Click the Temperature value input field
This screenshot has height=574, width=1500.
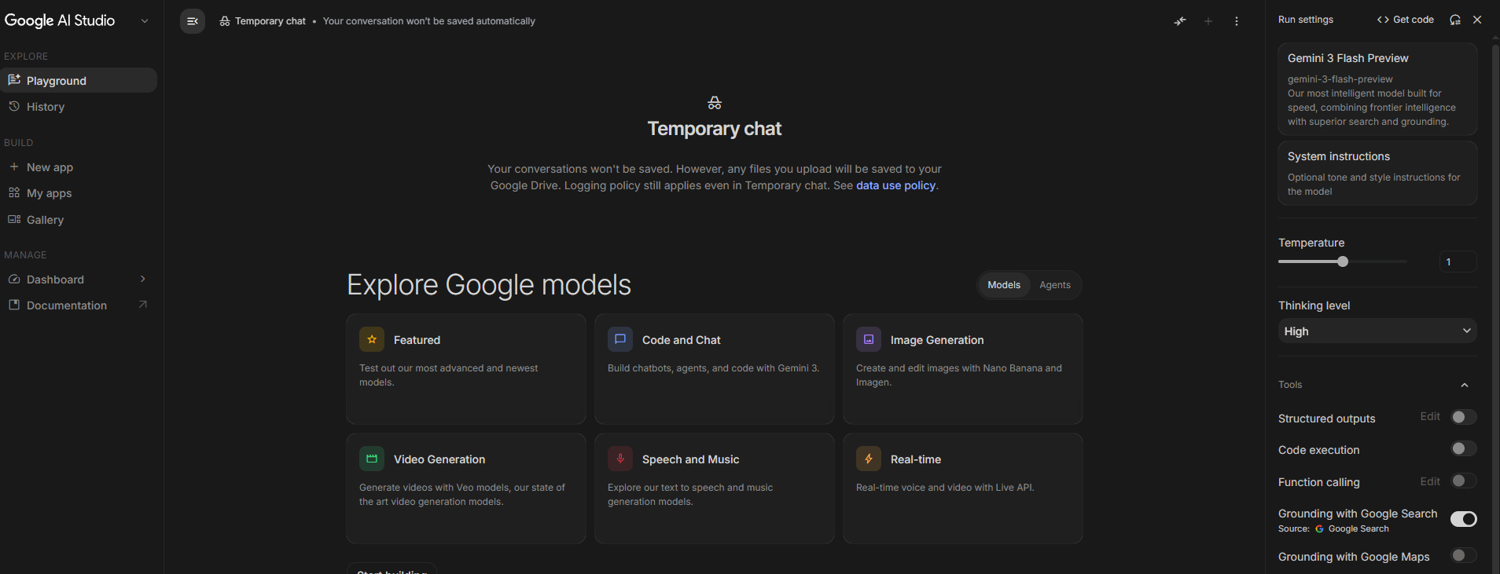(1458, 261)
